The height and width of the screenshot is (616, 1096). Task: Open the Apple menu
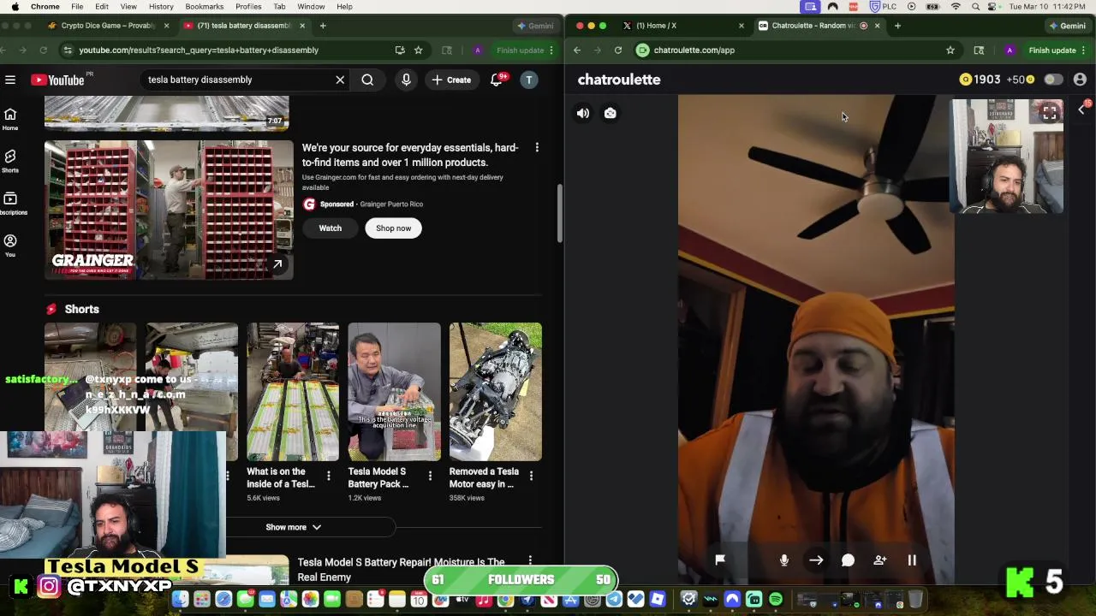(x=15, y=7)
